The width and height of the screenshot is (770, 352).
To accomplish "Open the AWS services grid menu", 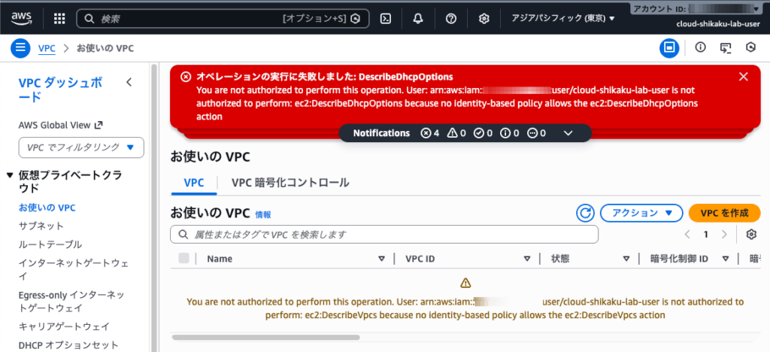I will pyautogui.click(x=59, y=19).
